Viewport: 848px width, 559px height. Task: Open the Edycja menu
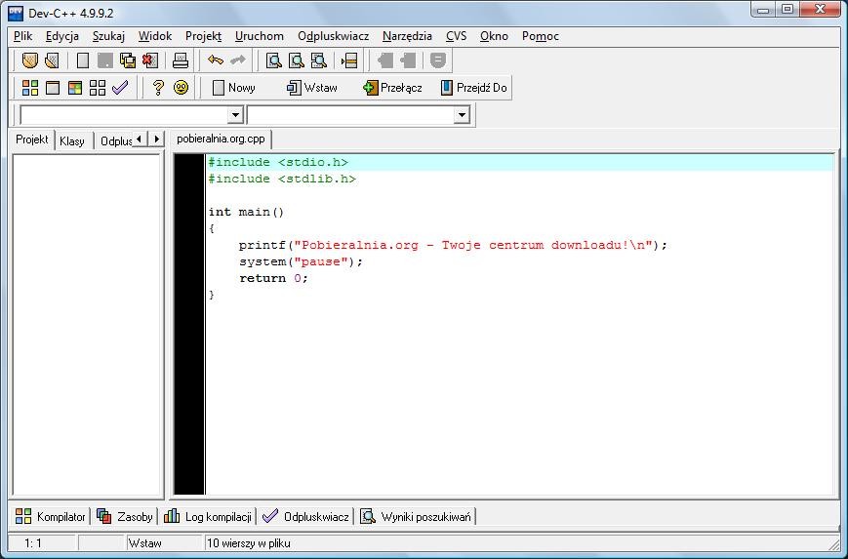pyautogui.click(x=62, y=36)
